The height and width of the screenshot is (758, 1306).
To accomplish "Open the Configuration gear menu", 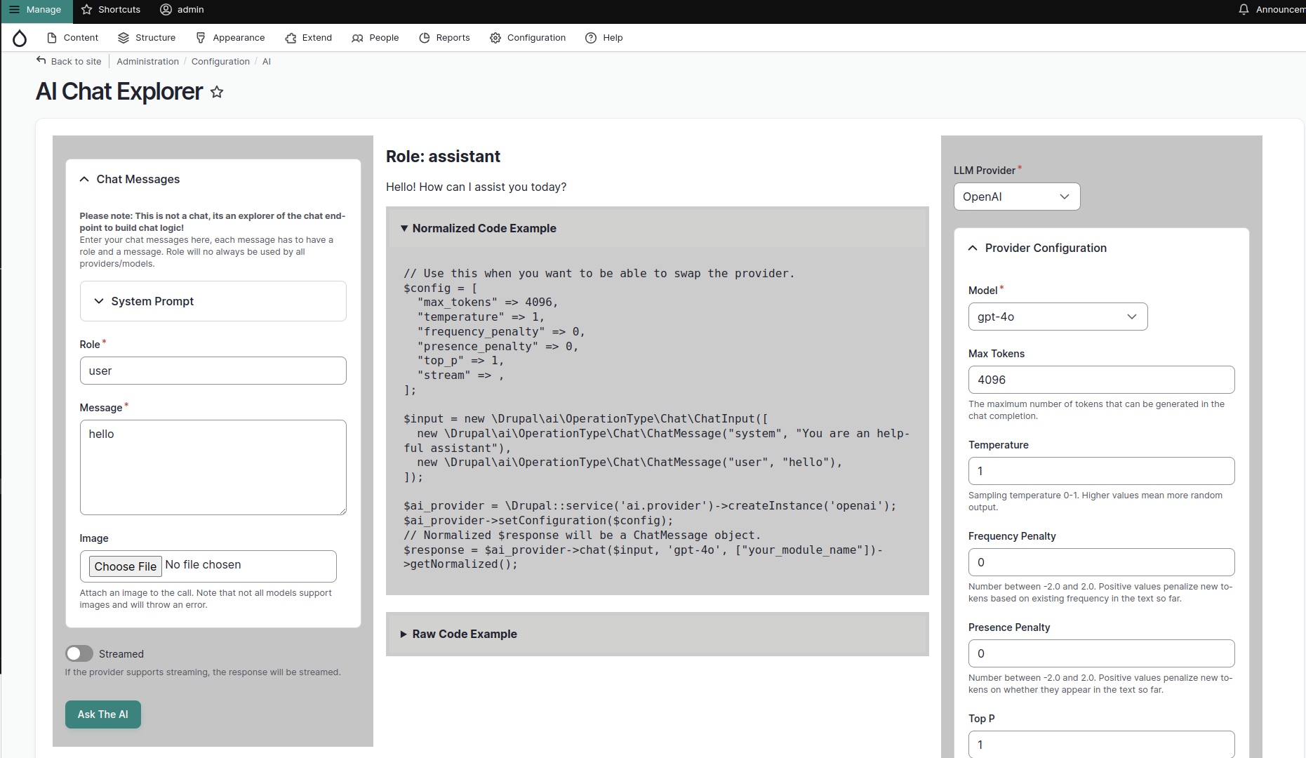I will (528, 38).
